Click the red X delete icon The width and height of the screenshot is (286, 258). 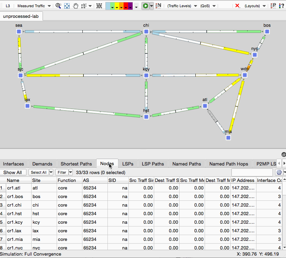click(x=237, y=5)
